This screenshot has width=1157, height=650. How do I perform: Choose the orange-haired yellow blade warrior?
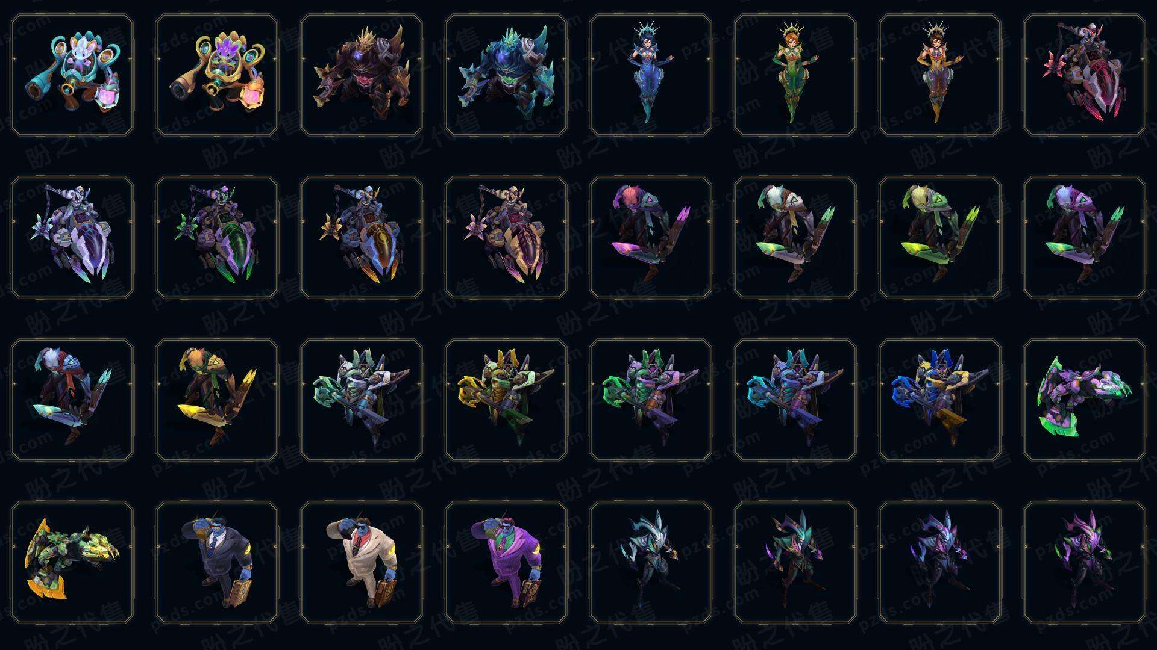(x=217, y=400)
